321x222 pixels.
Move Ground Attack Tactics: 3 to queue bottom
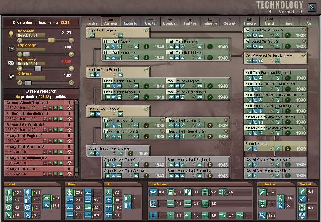point(45,108)
